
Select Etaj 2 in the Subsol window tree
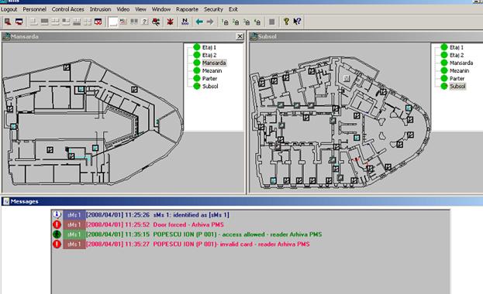457,55
